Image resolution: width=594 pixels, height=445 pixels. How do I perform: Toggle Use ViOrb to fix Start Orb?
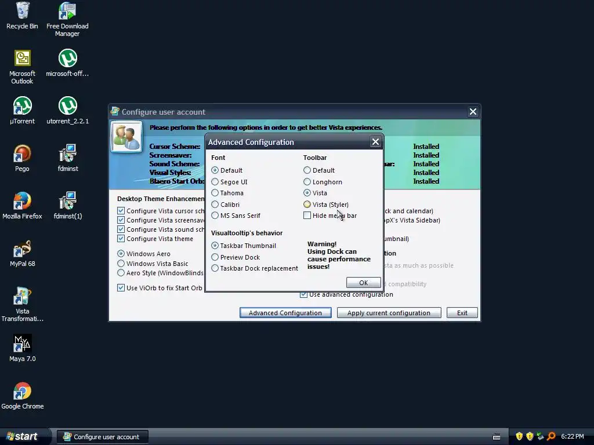[x=121, y=287]
